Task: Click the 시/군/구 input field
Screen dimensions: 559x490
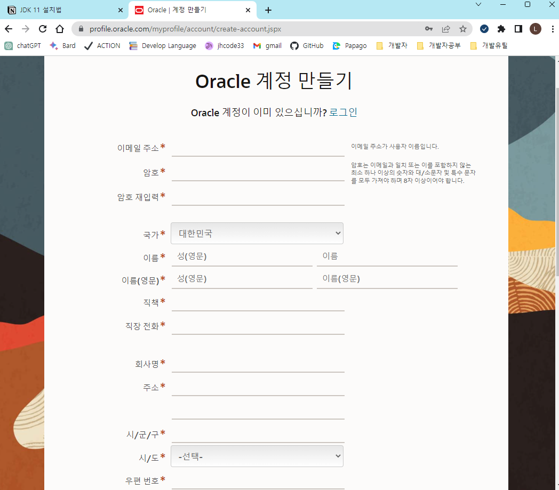Action: pyautogui.click(x=258, y=434)
